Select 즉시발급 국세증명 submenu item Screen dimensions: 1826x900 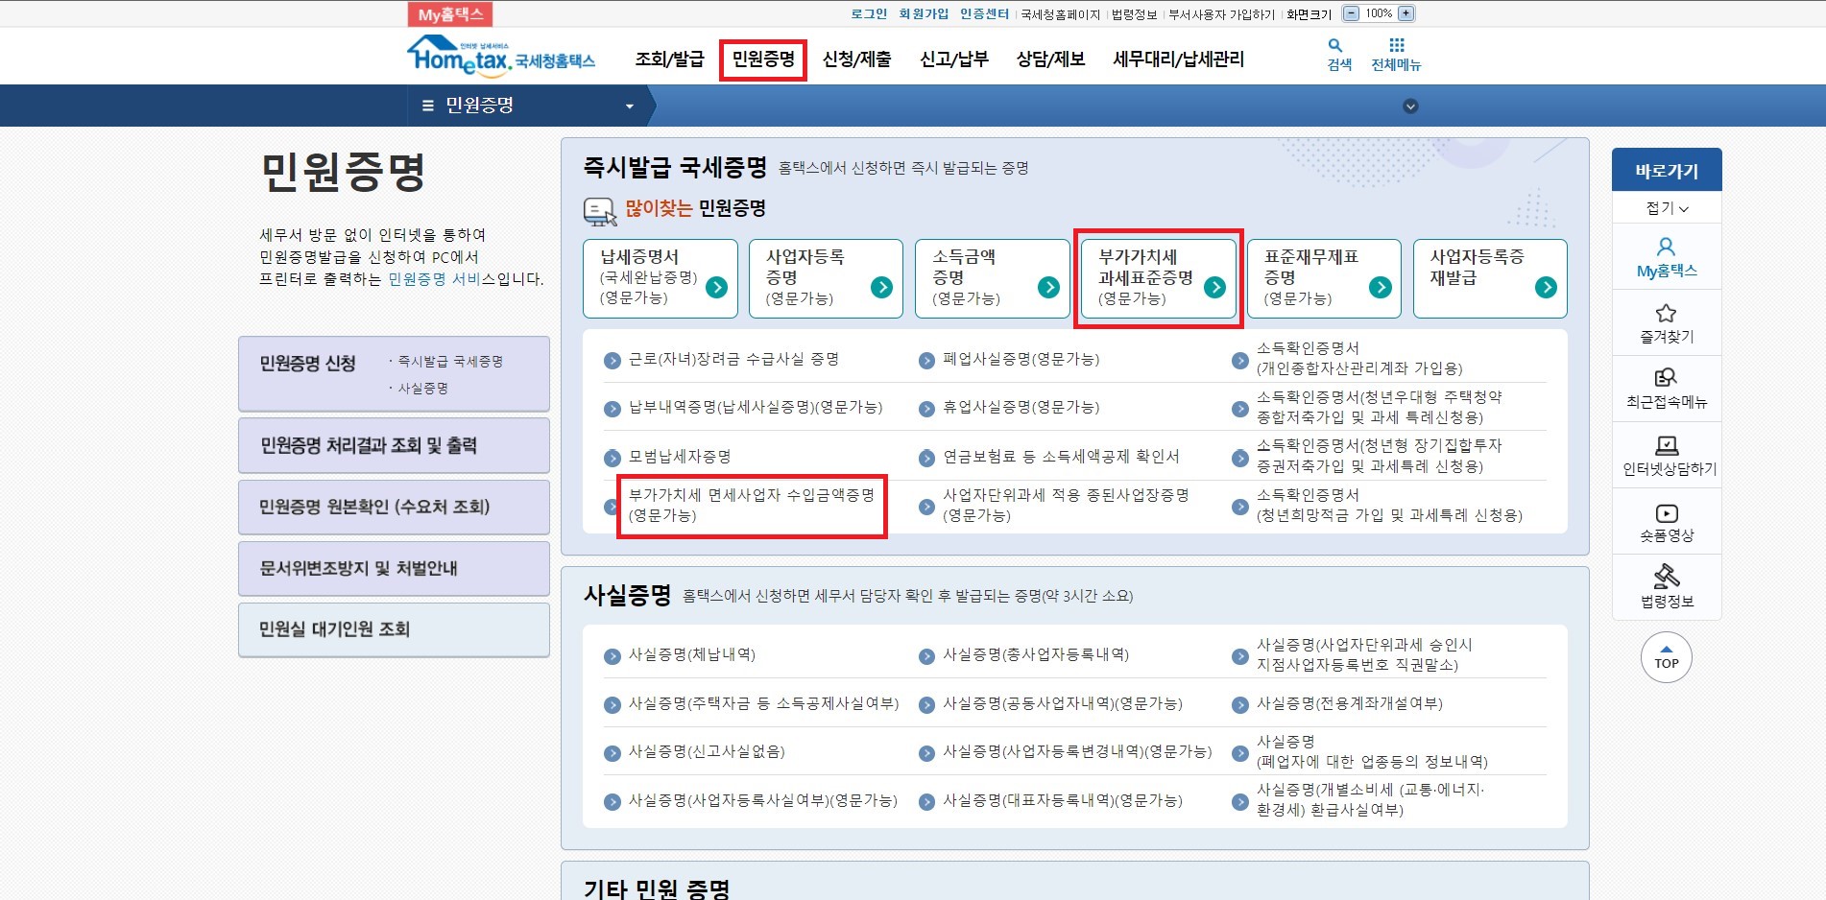coord(450,362)
